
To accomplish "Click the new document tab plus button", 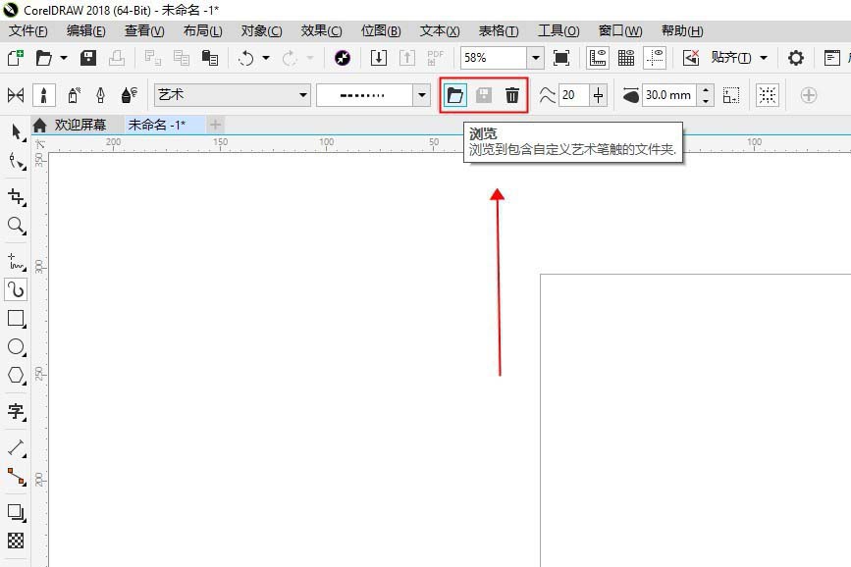I will tap(215, 125).
